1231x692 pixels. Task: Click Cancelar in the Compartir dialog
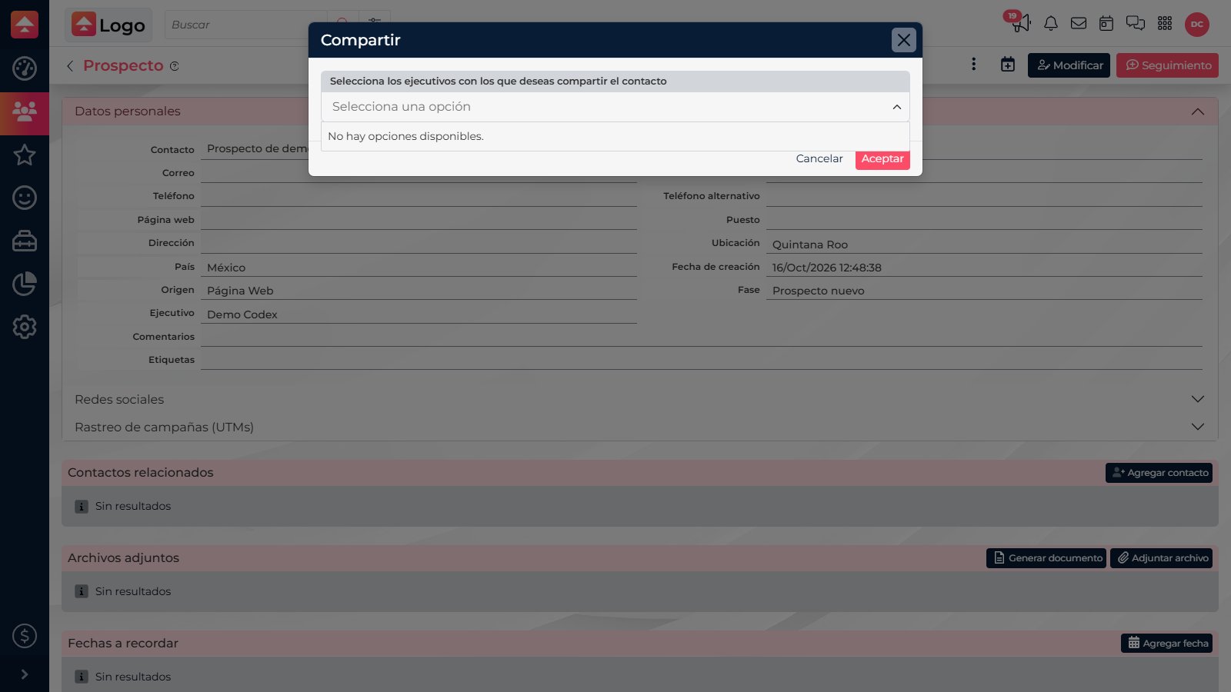[819, 158]
